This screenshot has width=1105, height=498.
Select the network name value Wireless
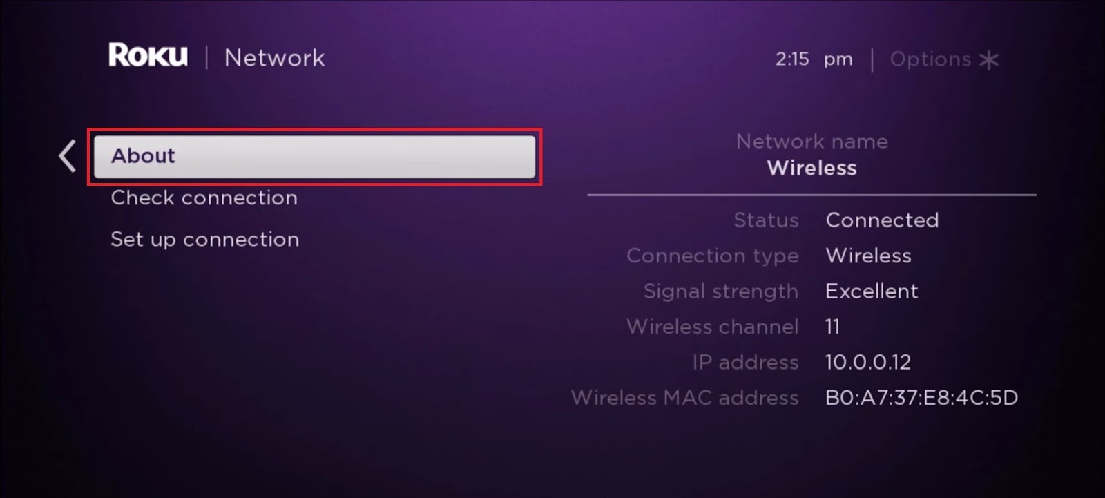811,168
